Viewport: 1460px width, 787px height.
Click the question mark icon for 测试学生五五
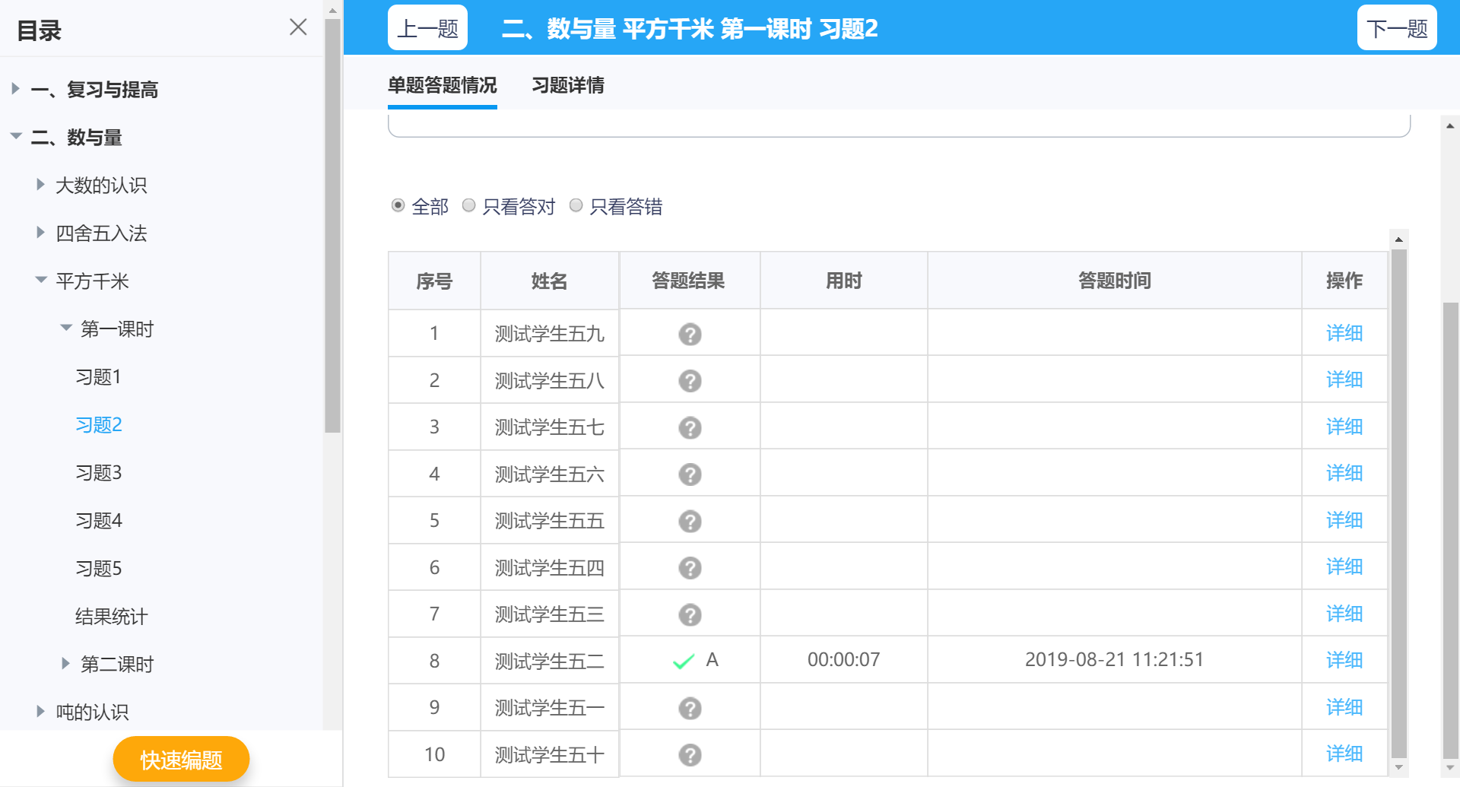pyautogui.click(x=690, y=522)
